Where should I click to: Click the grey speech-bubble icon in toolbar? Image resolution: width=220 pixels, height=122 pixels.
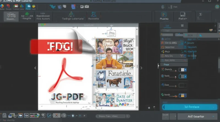click(x=65, y=6)
